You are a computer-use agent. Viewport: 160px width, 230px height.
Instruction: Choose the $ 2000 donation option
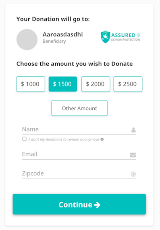96,84
